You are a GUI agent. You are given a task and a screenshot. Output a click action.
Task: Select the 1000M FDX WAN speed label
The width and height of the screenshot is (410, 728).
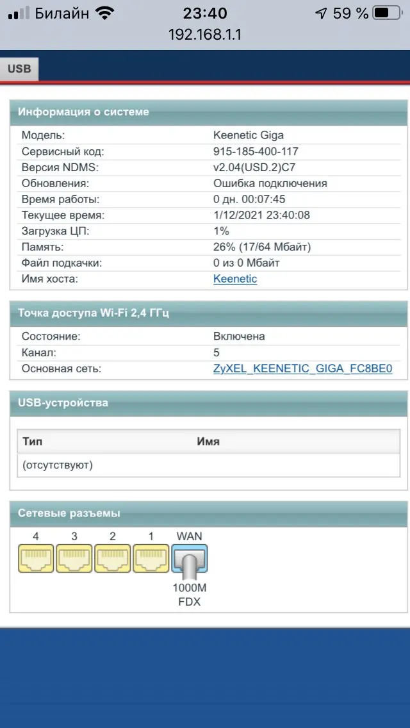point(190,595)
